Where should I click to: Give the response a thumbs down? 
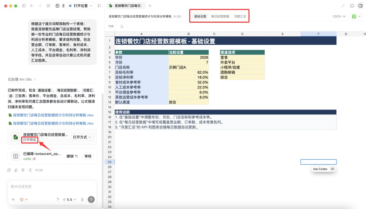click(x=23, y=170)
